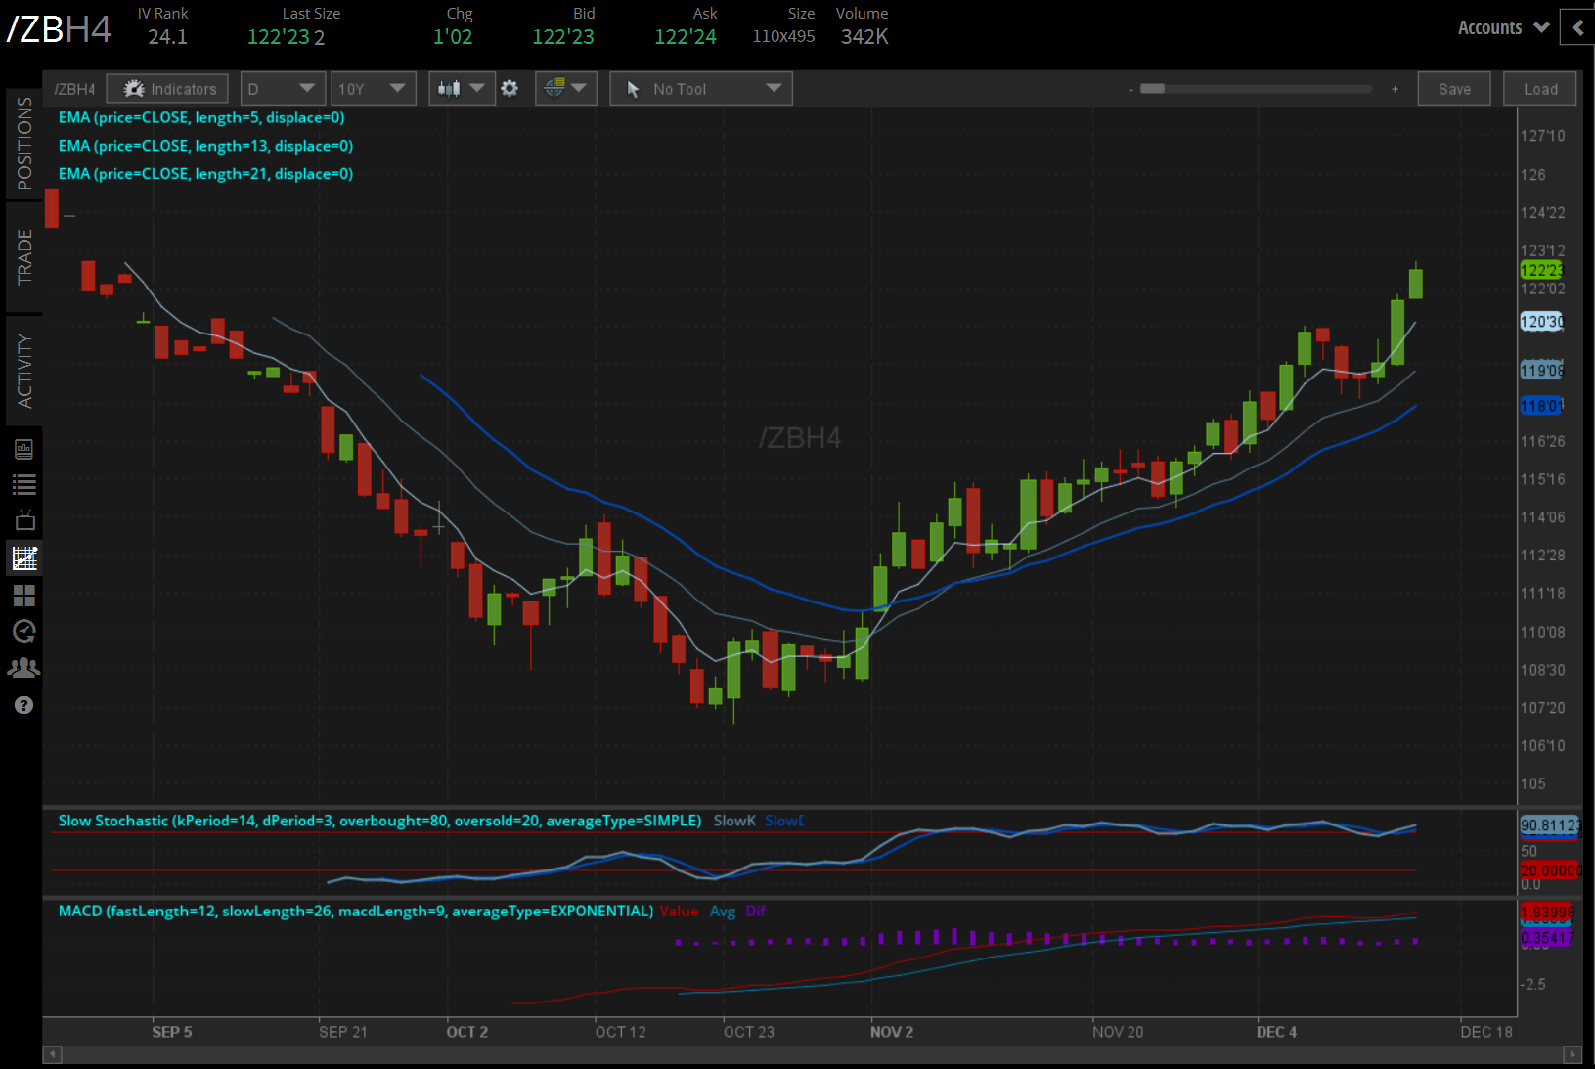Open the watchlist list icon in the sidebar

23,484
